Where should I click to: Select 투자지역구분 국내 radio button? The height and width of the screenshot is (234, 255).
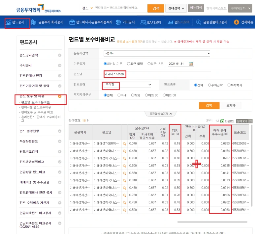119,95
